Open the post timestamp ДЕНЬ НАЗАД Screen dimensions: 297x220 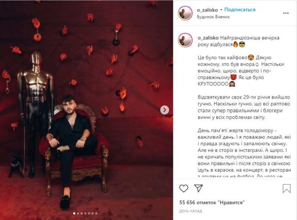click(x=190, y=211)
